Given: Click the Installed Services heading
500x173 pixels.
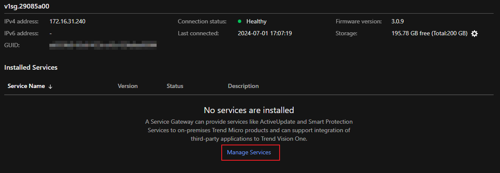Looking at the screenshot, I should click(x=31, y=67).
